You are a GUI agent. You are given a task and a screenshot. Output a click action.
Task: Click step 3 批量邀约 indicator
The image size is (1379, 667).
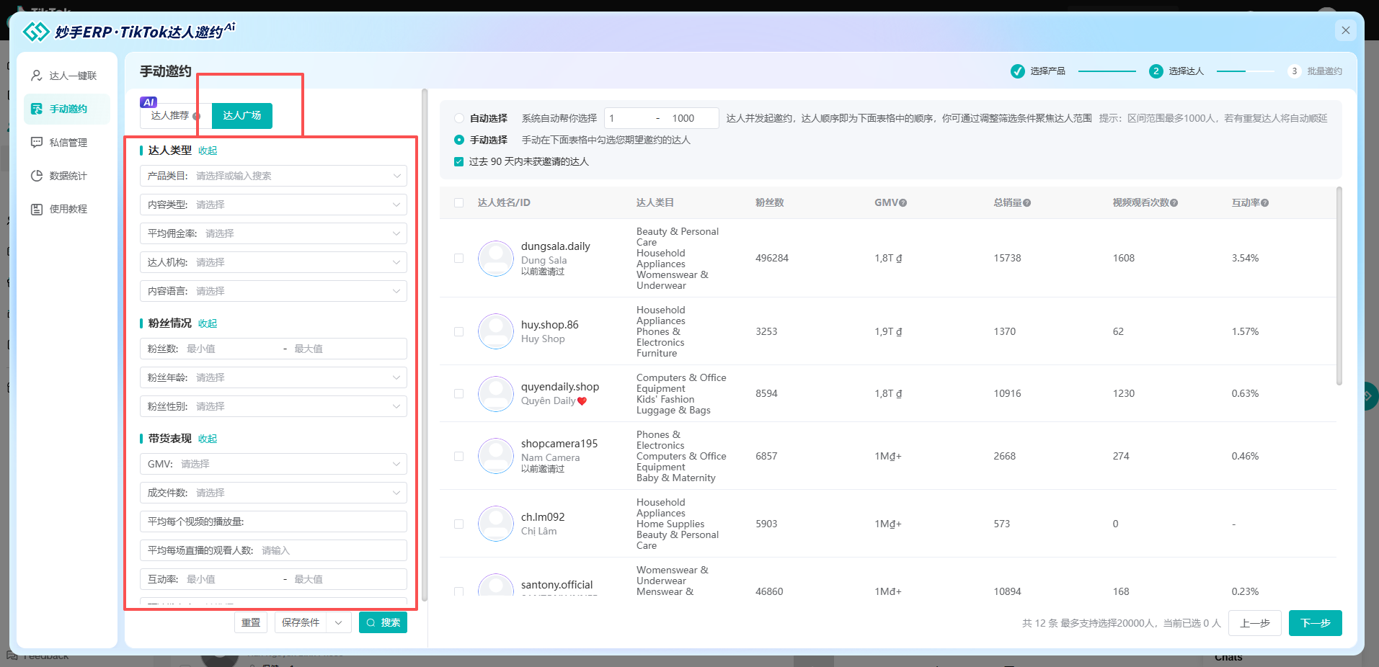coord(1295,71)
